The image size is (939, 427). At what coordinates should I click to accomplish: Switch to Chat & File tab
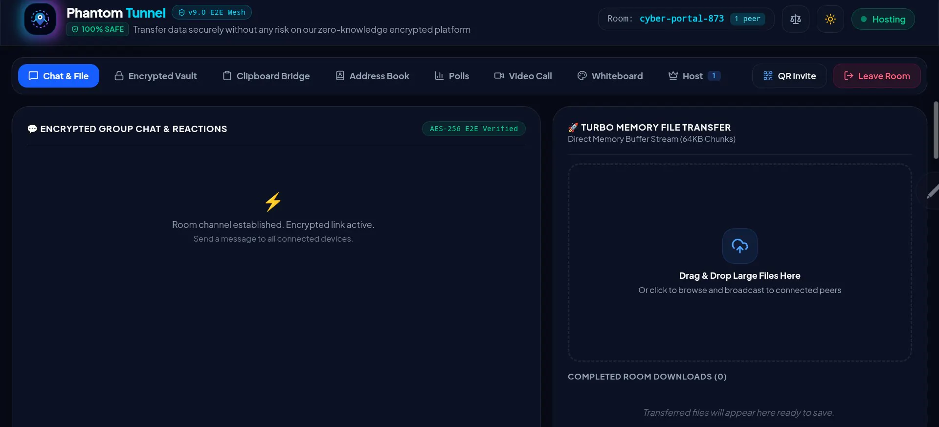click(x=59, y=76)
